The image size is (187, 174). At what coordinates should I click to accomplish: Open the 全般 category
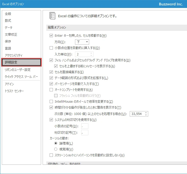[x=8, y=14]
